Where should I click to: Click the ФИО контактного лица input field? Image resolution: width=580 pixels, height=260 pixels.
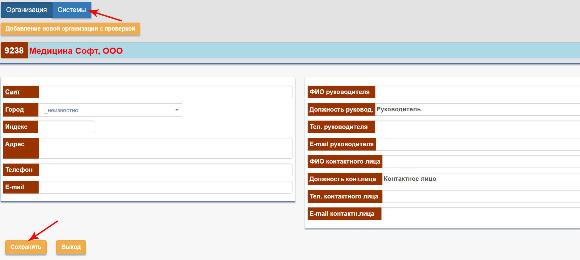pyautogui.click(x=481, y=161)
